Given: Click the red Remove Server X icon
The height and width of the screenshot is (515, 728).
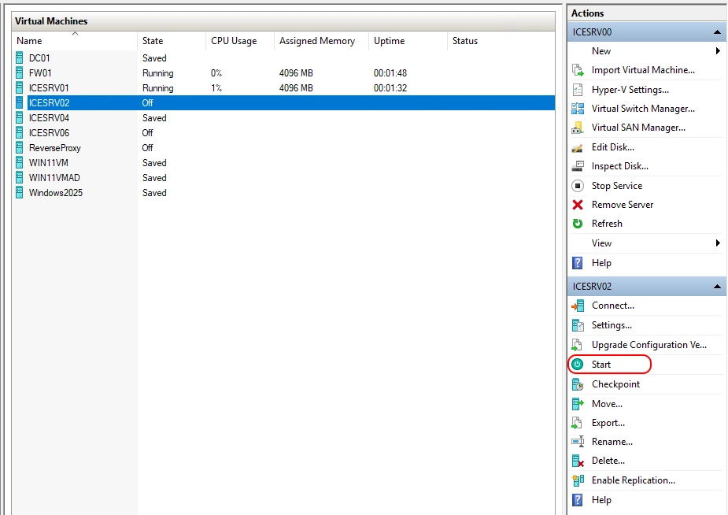Looking at the screenshot, I should (578, 205).
